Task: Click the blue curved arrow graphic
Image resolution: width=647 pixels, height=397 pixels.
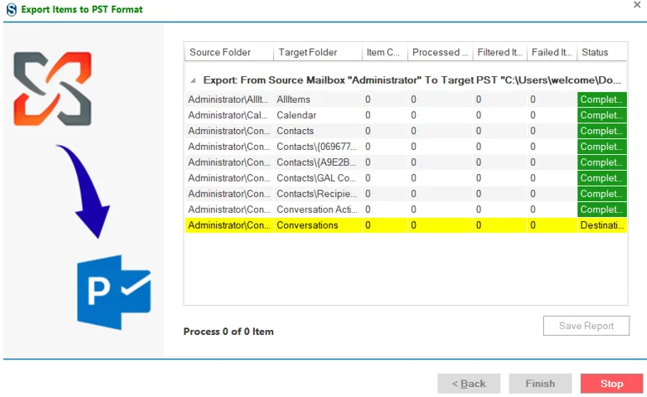Action: click(x=84, y=191)
